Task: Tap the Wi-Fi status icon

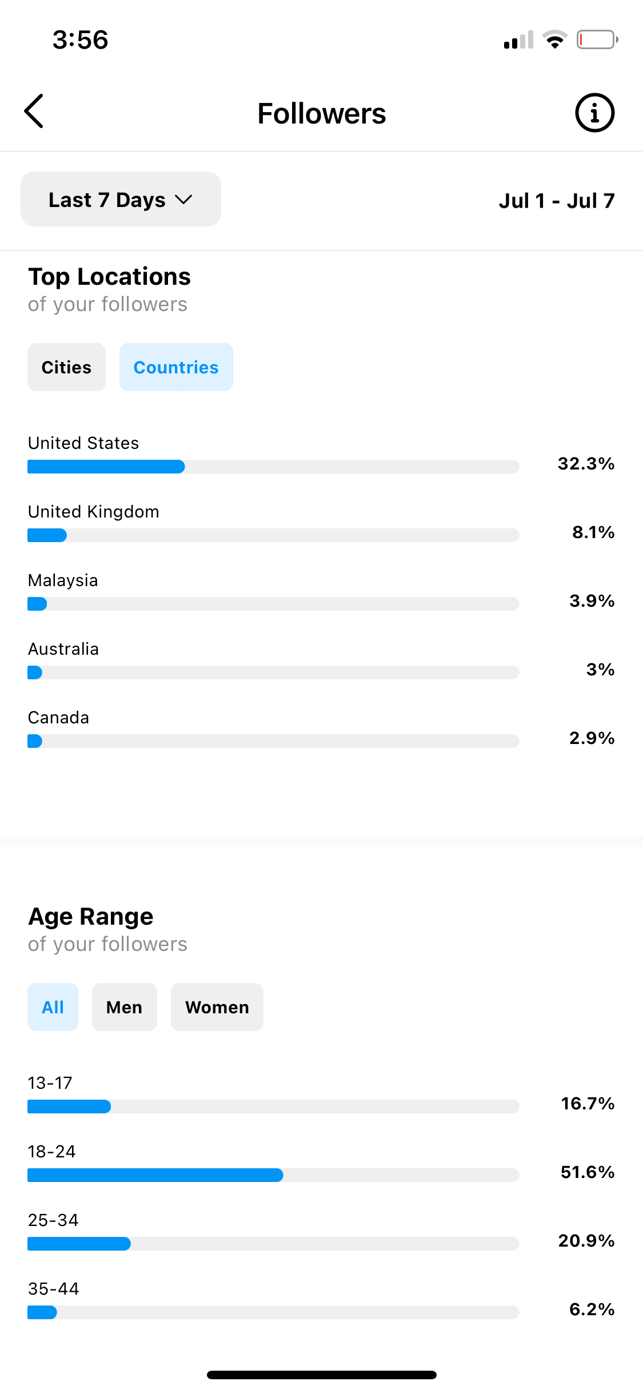Action: coord(554,39)
